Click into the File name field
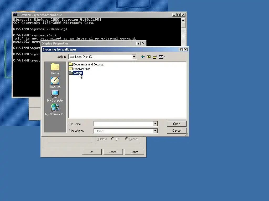The image size is (269, 201). (x=123, y=124)
